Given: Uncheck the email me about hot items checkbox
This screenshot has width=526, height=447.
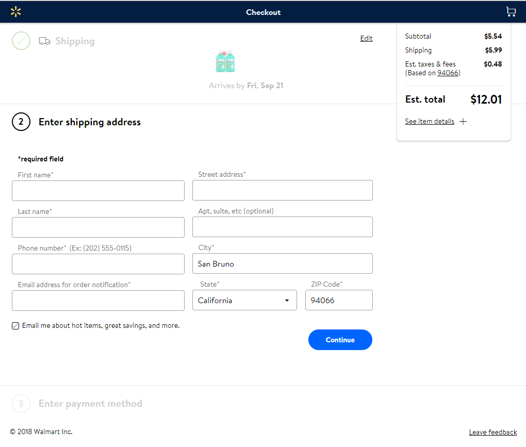Looking at the screenshot, I should [15, 326].
